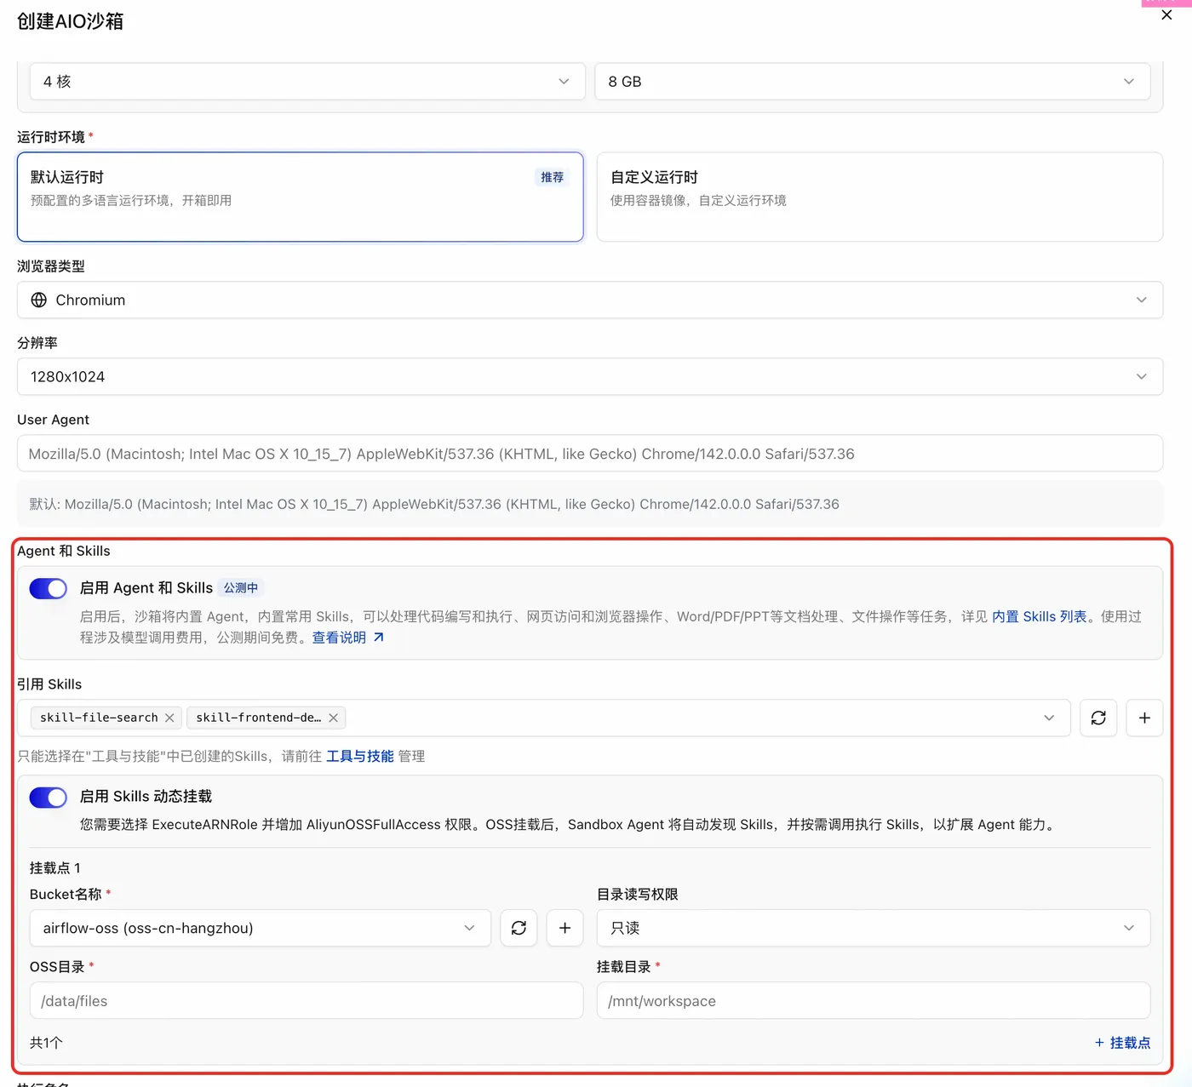Image resolution: width=1192 pixels, height=1087 pixels.
Task: Click the globe icon beside Chromium
Action: click(39, 300)
